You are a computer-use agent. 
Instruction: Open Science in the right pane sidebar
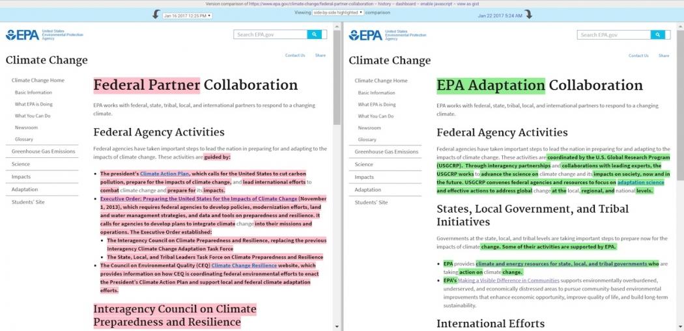click(x=364, y=165)
